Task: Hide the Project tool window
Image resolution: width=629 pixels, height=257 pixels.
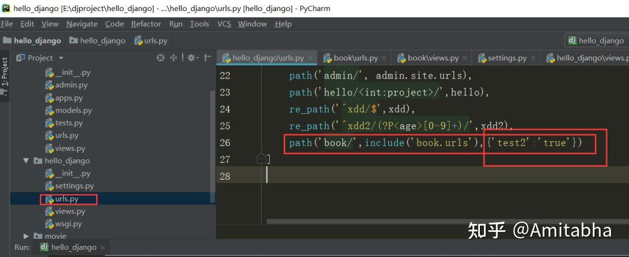Action: click(208, 58)
